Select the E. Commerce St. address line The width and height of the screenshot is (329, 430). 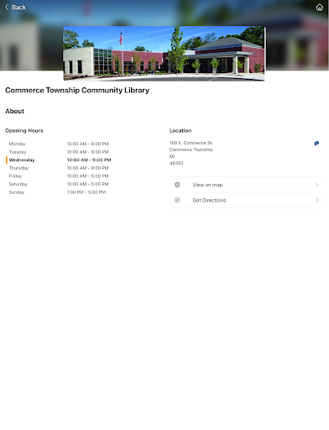pos(191,143)
